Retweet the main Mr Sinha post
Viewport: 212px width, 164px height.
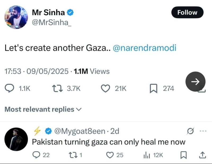pyautogui.click(x=58, y=89)
